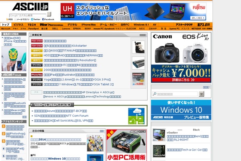Open the 小型PC活用術 feature banner
241x161 pixels.
[x=127, y=145]
